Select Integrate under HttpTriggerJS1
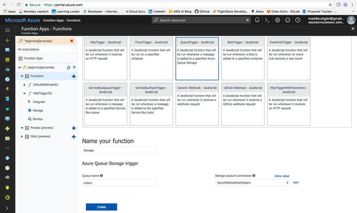The width and height of the screenshot is (357, 213). [39, 102]
